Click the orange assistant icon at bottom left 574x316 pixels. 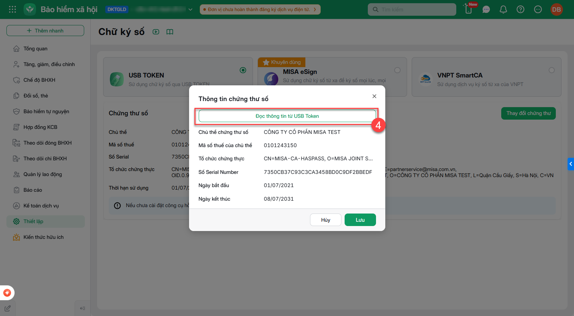7,293
